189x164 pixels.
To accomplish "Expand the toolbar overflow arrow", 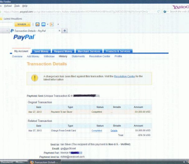I will 58,24.
